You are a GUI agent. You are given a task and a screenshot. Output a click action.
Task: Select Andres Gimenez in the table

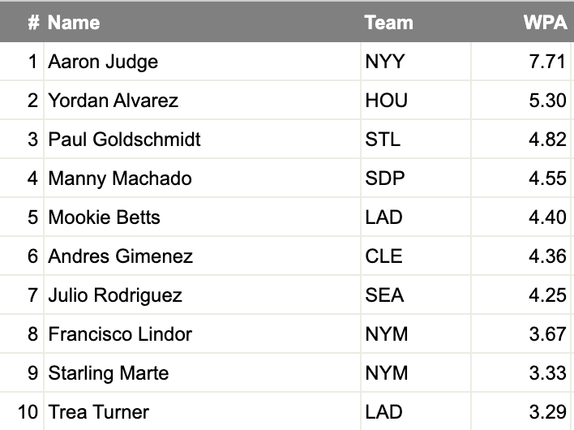click(x=120, y=256)
